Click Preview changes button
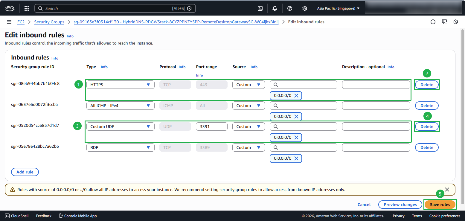This screenshot has height=221, width=465. [x=400, y=205]
